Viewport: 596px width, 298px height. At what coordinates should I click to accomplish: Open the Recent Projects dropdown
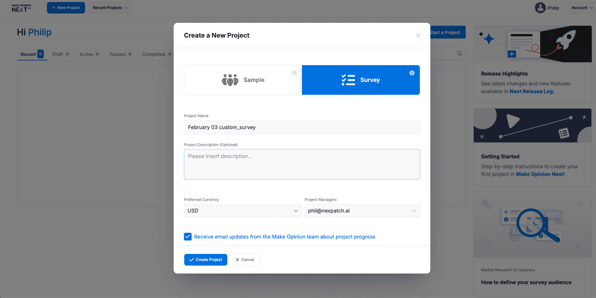pyautogui.click(x=110, y=8)
